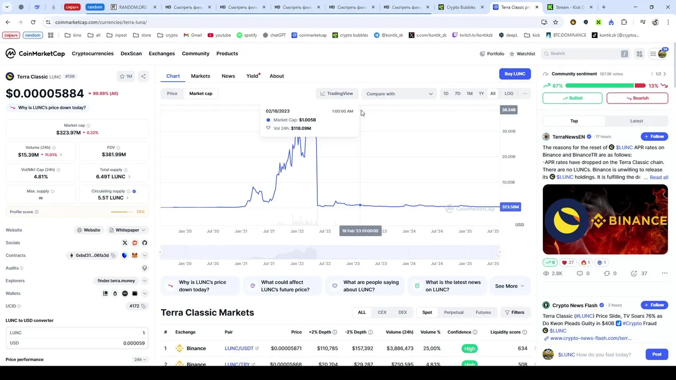
Task: Open the new tab plus button
Action: [604, 7]
